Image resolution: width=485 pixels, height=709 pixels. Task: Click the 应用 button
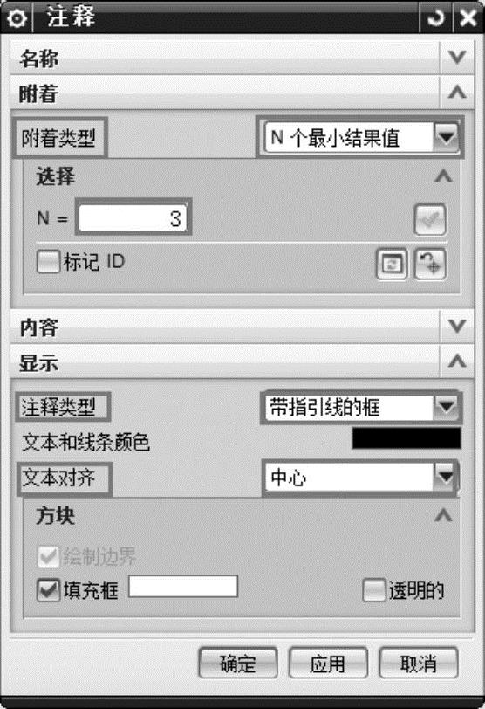(328, 663)
